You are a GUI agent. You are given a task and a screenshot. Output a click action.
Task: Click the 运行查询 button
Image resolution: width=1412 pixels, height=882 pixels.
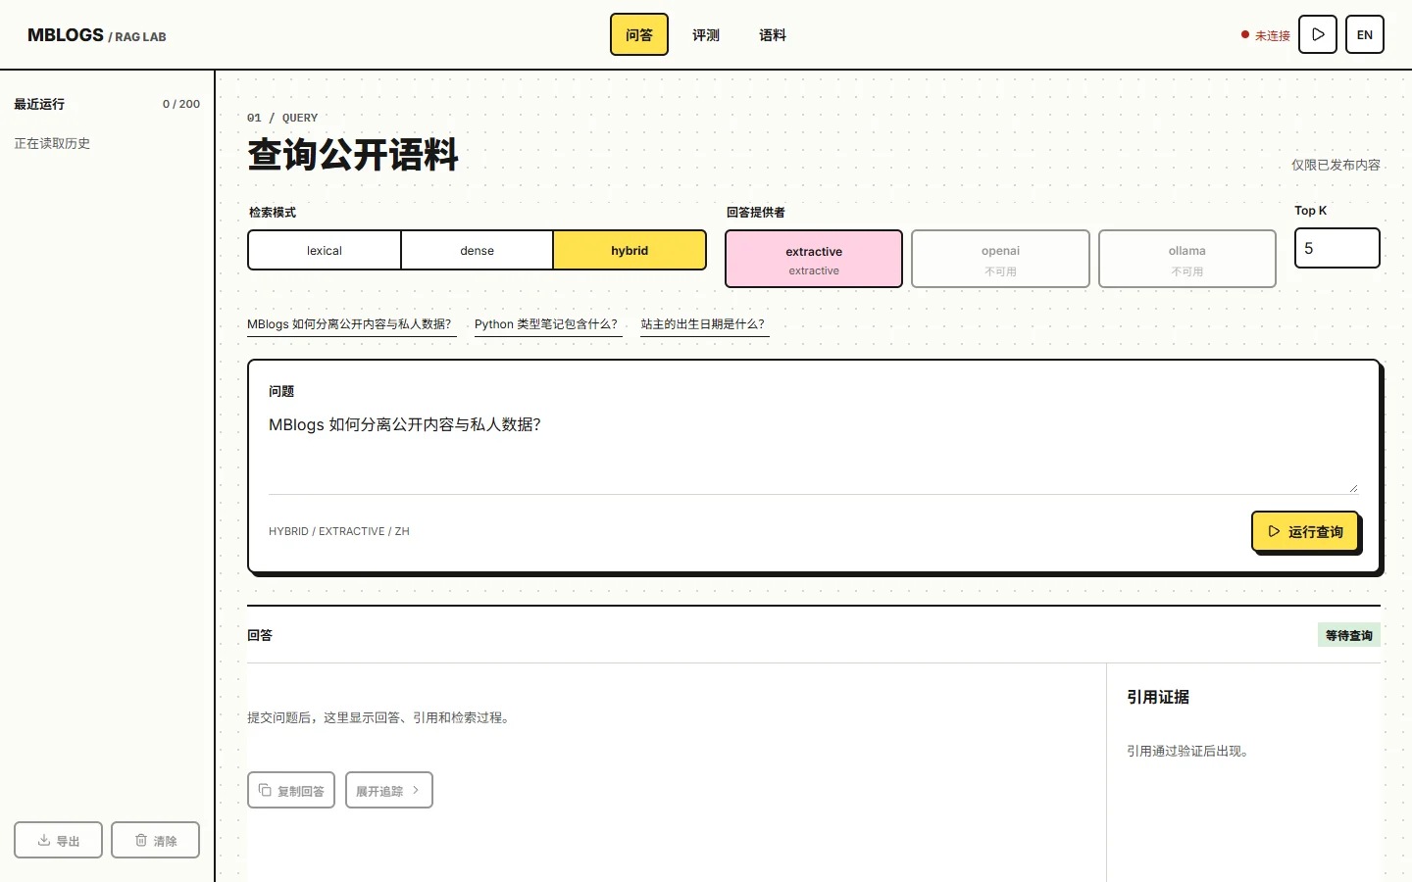click(1305, 531)
